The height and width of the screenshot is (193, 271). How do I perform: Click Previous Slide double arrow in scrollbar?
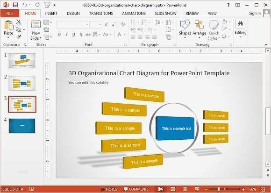[x=268, y=170]
